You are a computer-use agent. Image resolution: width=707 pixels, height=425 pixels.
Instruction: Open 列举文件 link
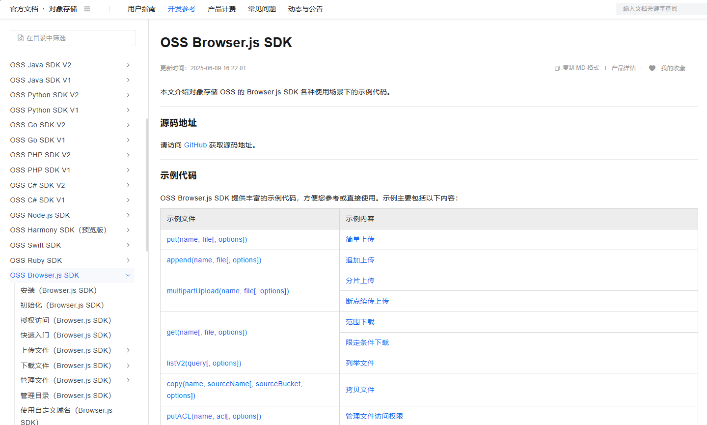click(360, 363)
